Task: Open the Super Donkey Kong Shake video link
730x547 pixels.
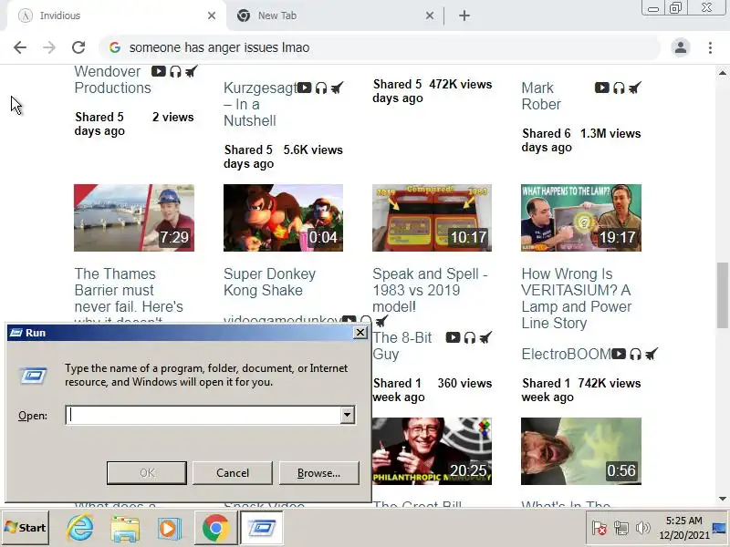Action: [x=269, y=282]
